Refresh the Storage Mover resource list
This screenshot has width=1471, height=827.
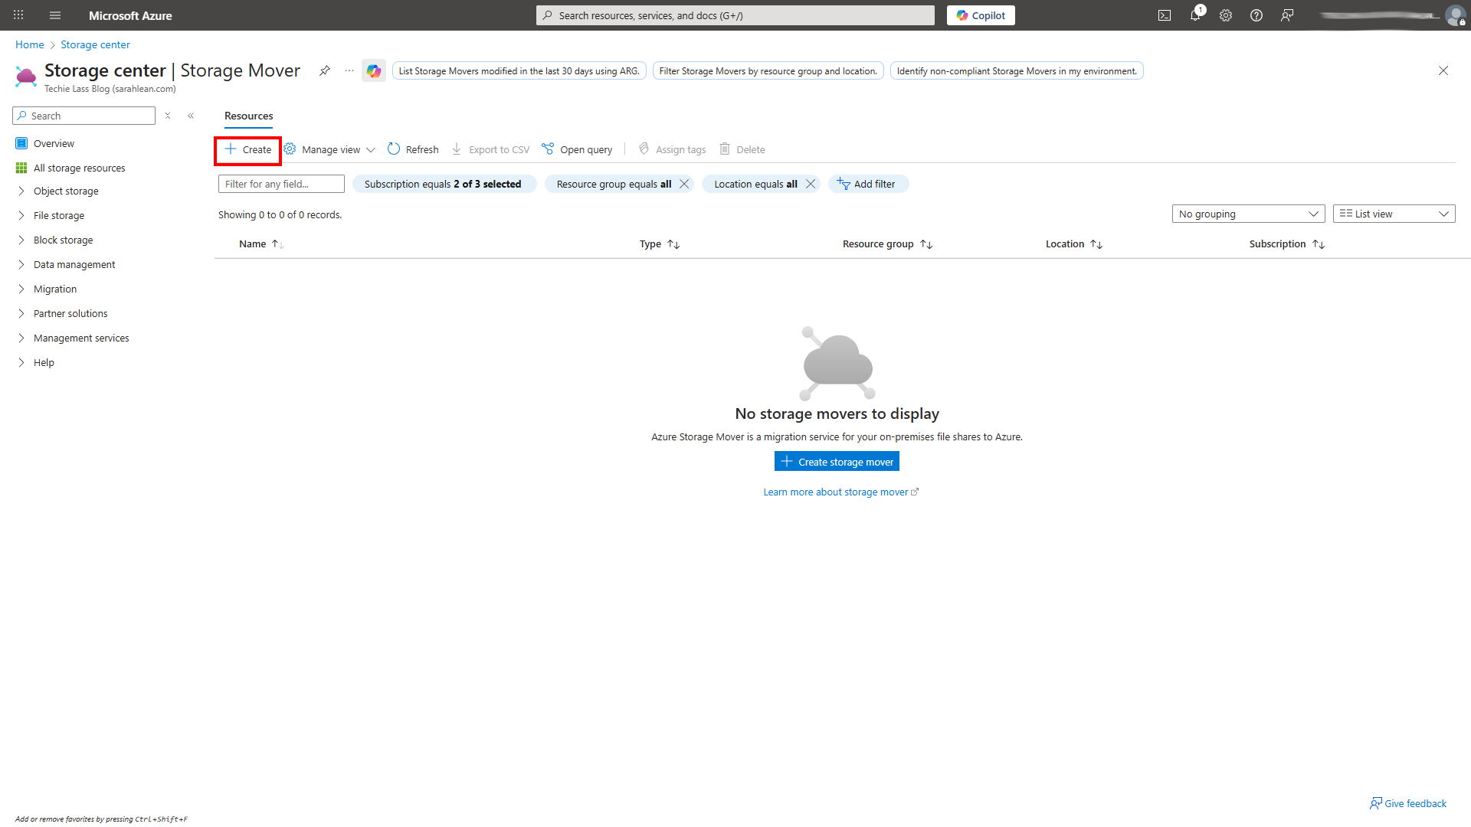click(x=412, y=149)
